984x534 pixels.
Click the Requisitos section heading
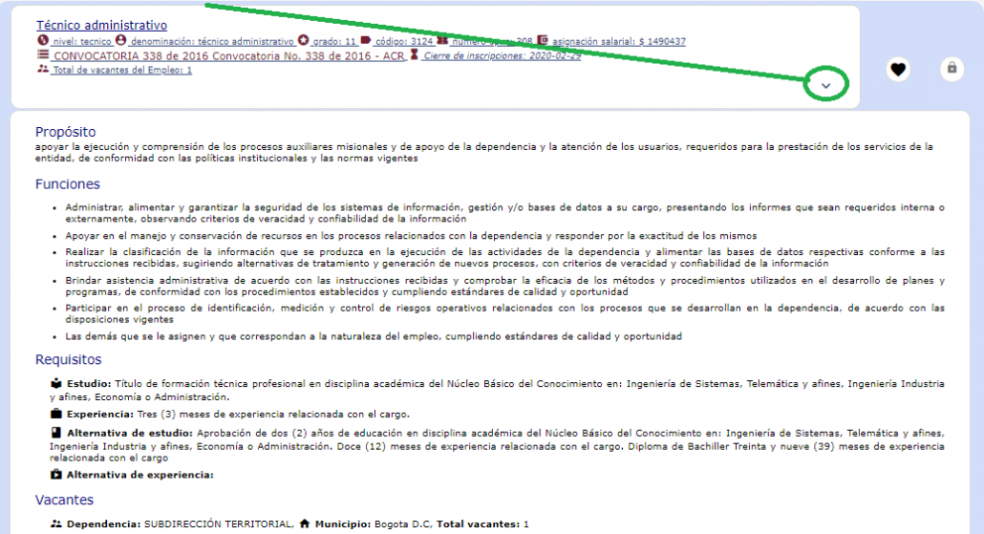pyautogui.click(x=69, y=359)
